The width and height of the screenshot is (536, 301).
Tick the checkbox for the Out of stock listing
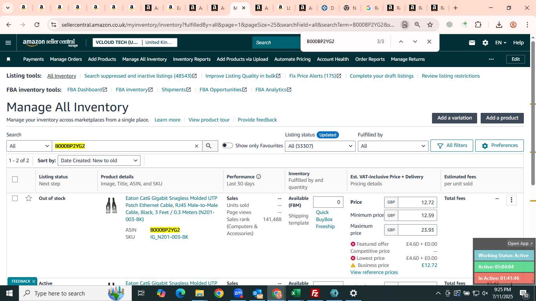(x=15, y=198)
